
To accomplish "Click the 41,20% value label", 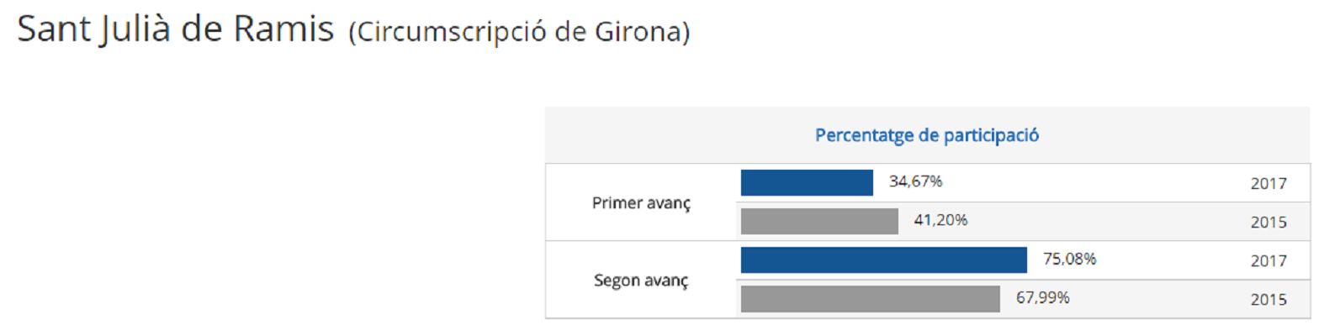I will [x=940, y=220].
